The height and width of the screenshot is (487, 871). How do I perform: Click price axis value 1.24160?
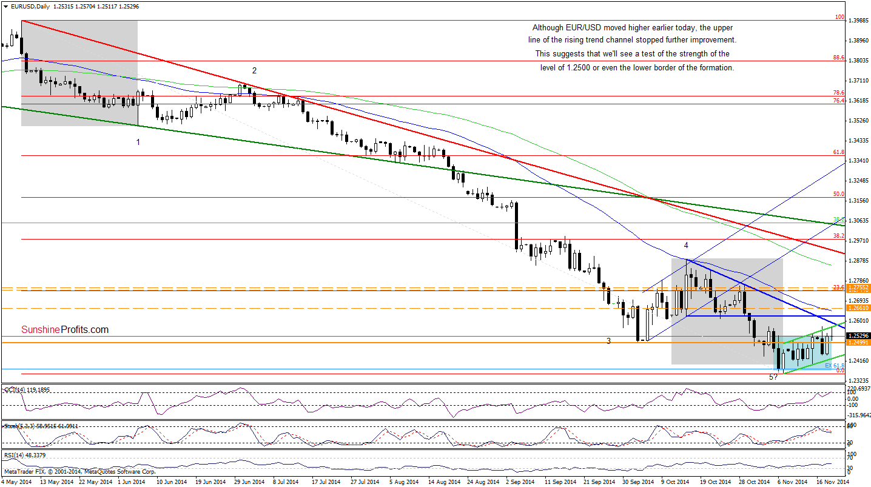click(858, 361)
